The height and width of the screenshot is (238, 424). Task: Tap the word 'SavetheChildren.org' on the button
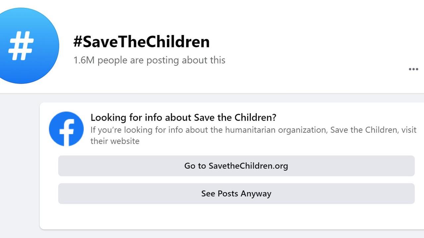point(248,166)
